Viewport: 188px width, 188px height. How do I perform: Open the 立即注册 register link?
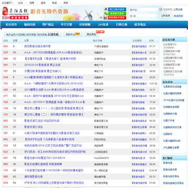click(x=178, y=9)
